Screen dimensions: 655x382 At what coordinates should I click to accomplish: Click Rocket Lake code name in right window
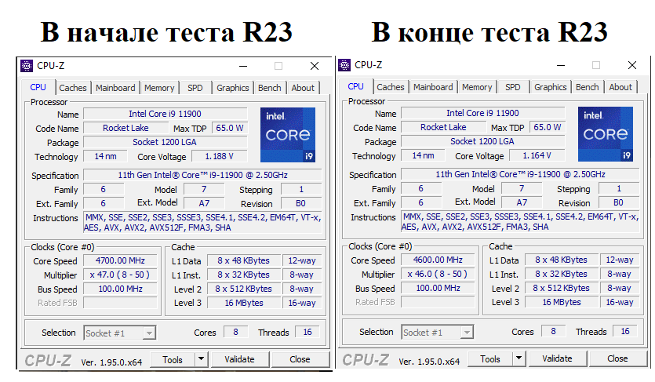(444, 127)
